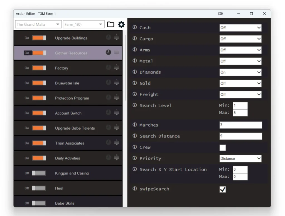The width and height of the screenshot is (285, 216).
Task: Open the settings gear icon
Action: pos(121,24)
